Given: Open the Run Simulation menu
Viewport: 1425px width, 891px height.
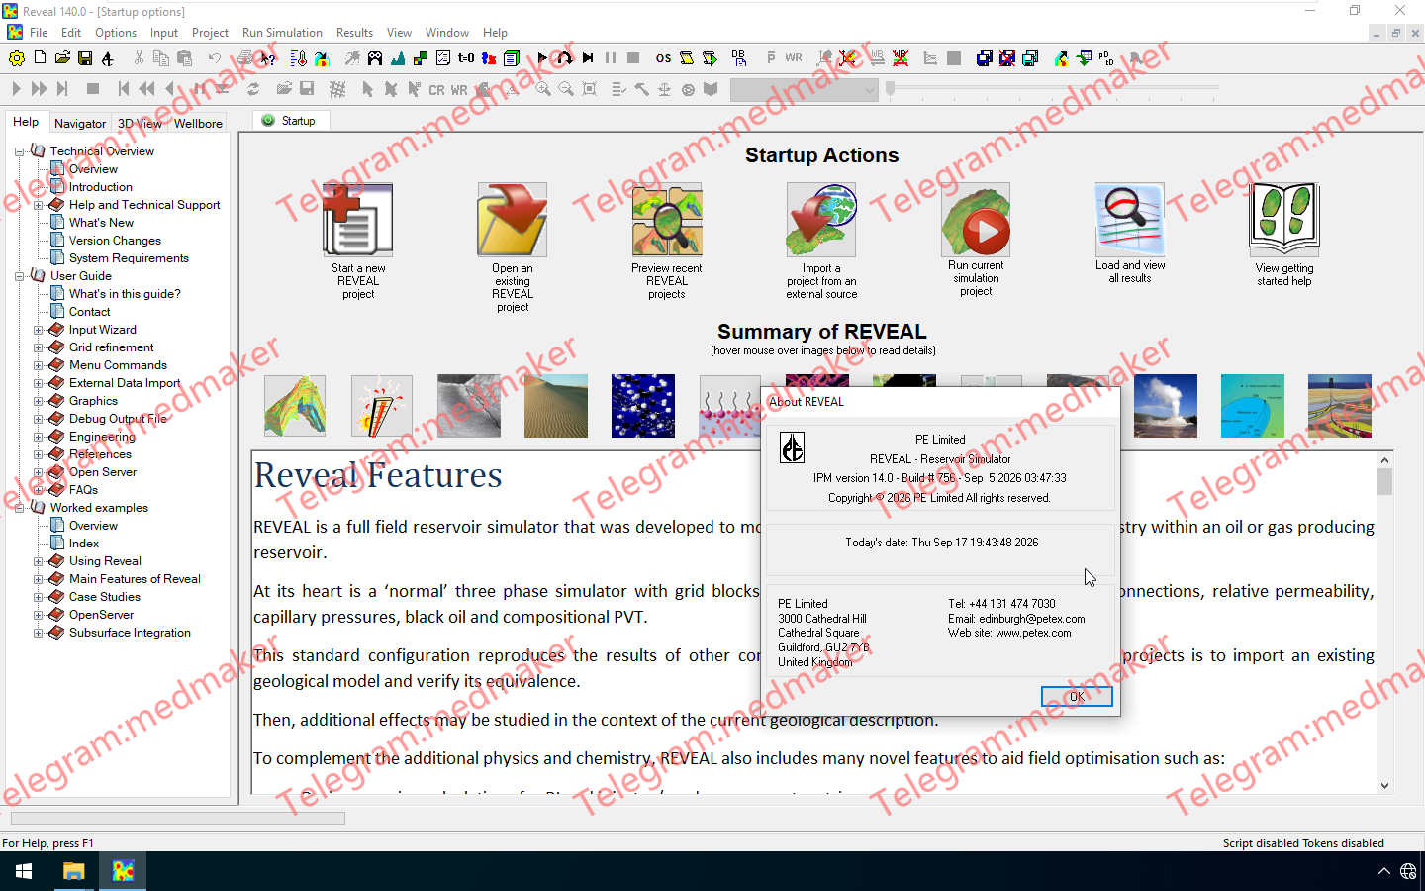Looking at the screenshot, I should point(282,33).
